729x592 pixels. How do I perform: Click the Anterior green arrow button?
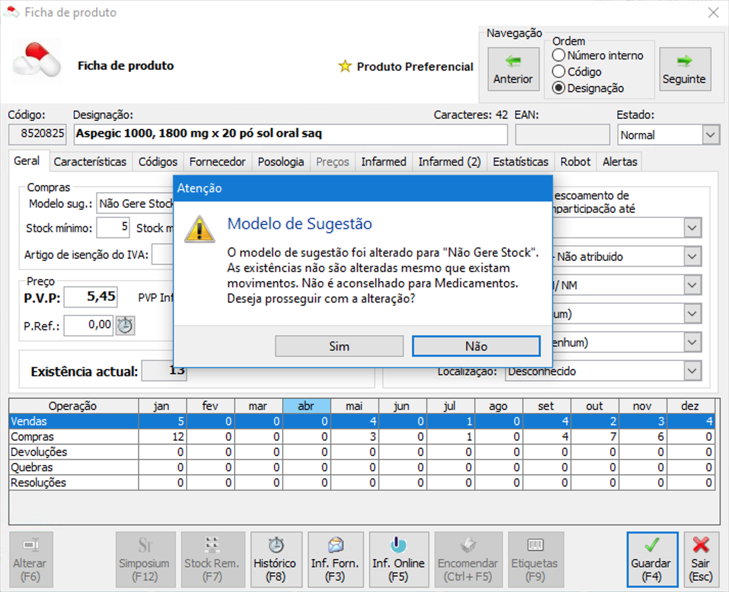click(x=513, y=69)
